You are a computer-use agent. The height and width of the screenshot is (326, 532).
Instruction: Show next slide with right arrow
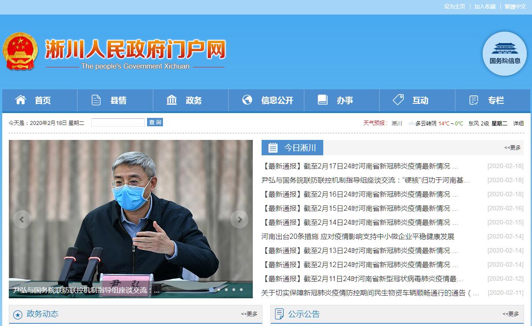tap(240, 219)
